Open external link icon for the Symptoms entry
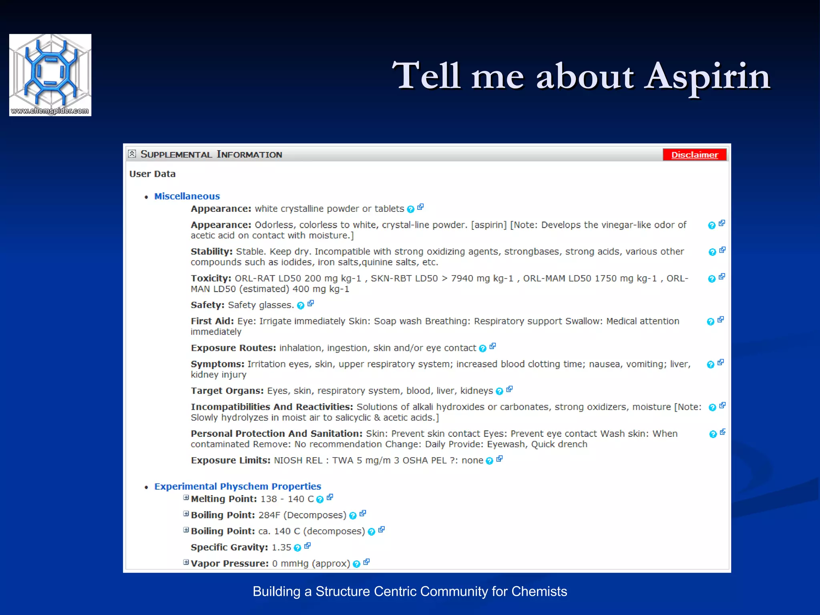 click(721, 362)
